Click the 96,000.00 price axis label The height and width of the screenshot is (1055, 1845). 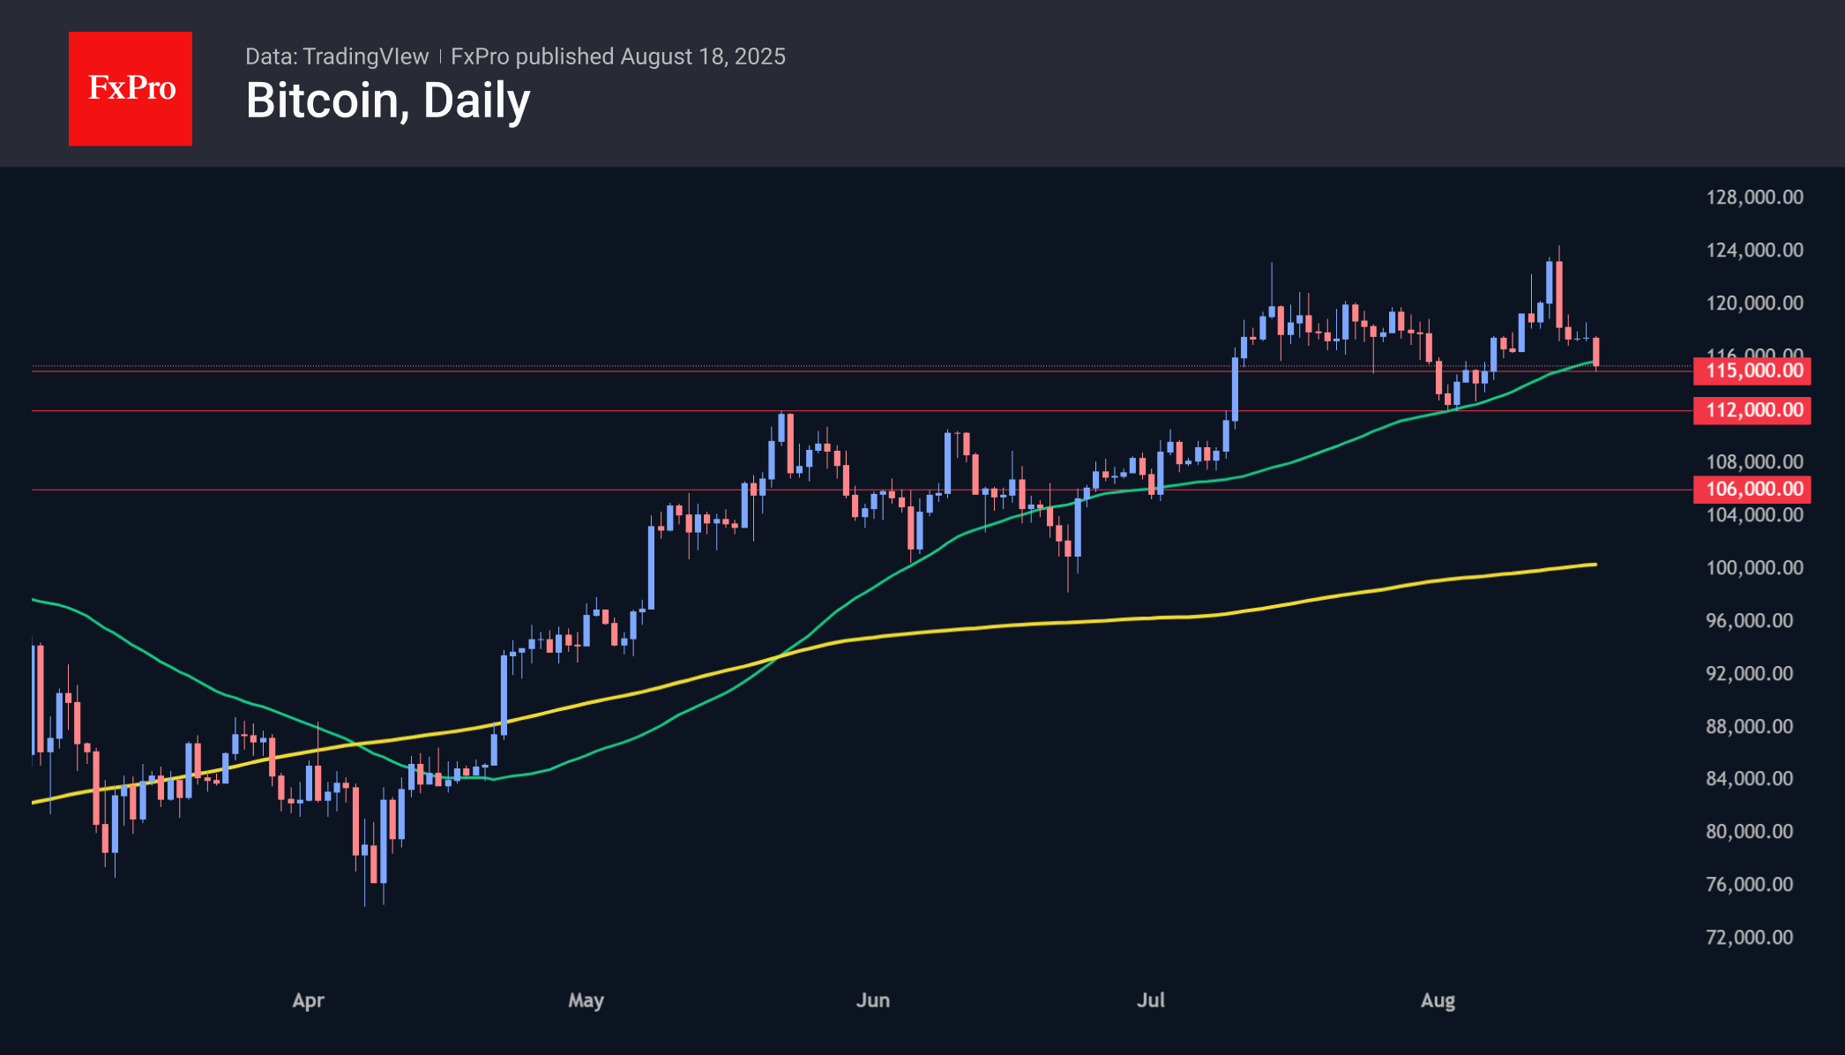(x=1749, y=621)
